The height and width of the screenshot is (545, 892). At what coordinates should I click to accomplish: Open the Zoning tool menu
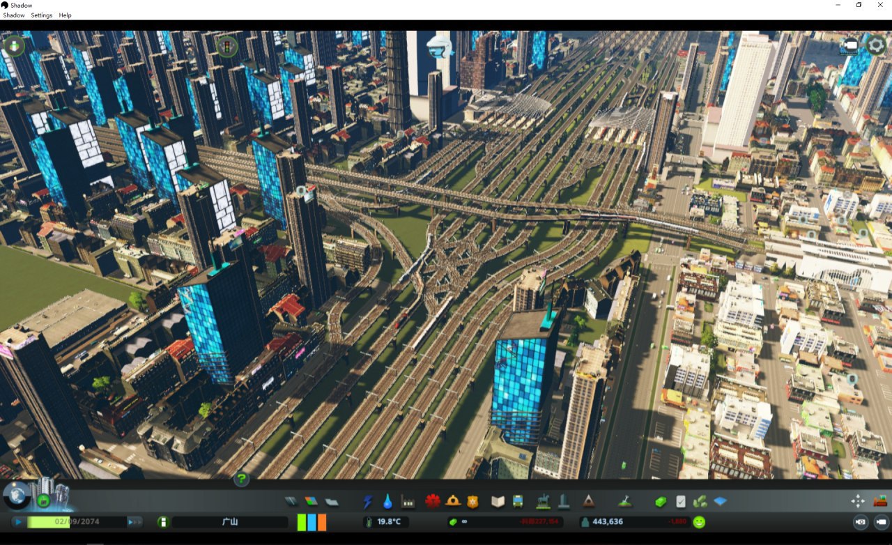click(x=311, y=501)
